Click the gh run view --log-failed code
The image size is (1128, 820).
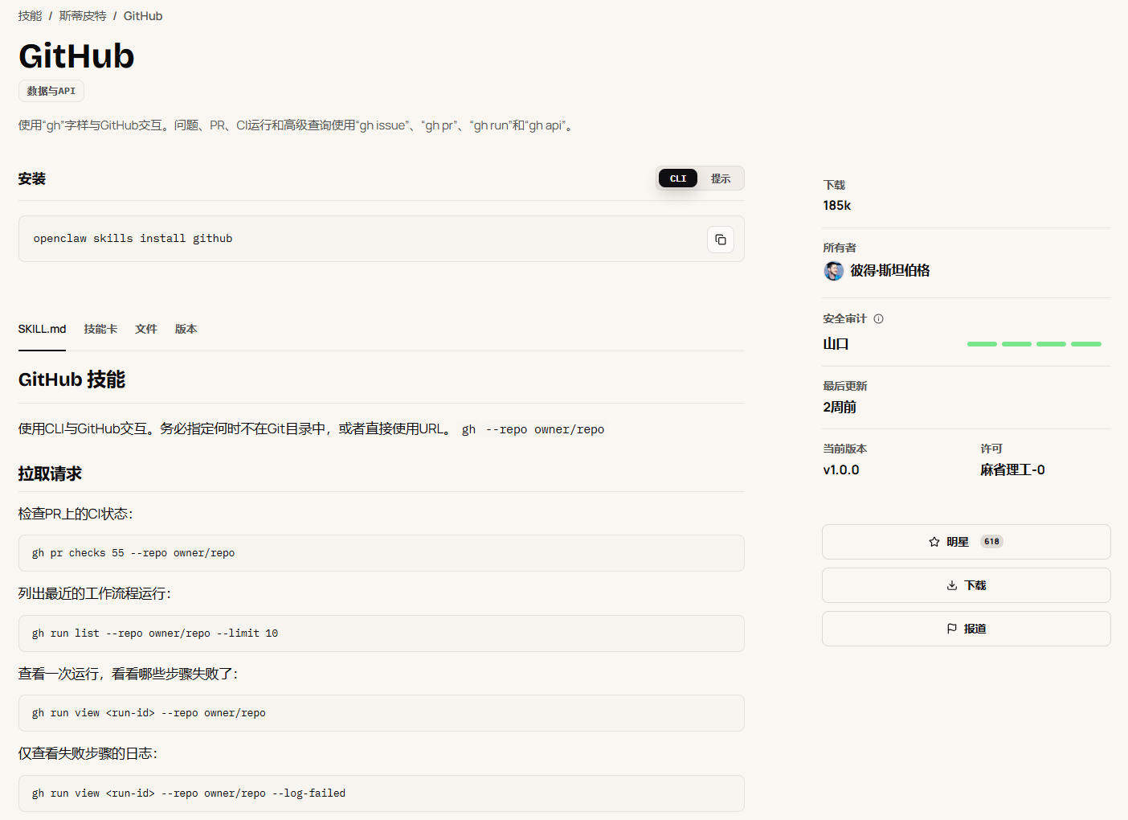coord(381,793)
